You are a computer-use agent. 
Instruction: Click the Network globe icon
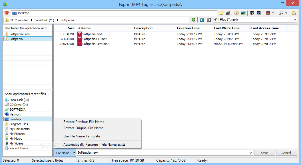point(7,114)
